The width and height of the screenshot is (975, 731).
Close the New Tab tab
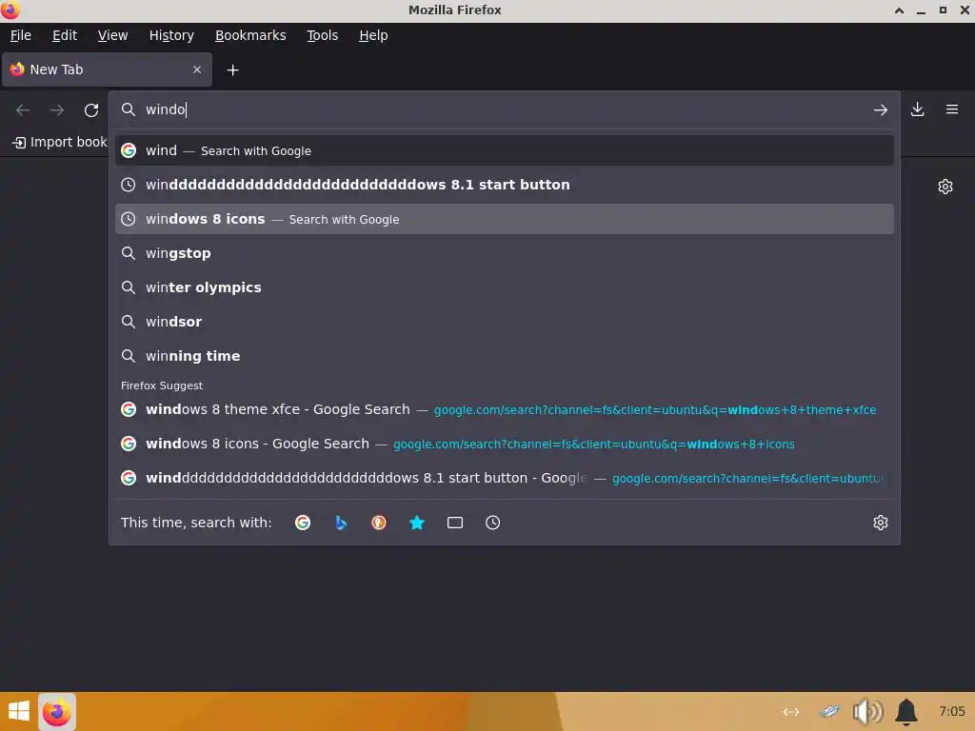pyautogui.click(x=197, y=69)
